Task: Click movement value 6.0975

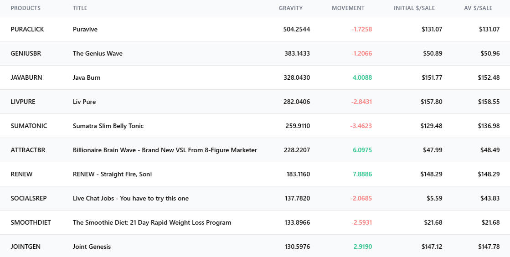Action: pos(362,150)
